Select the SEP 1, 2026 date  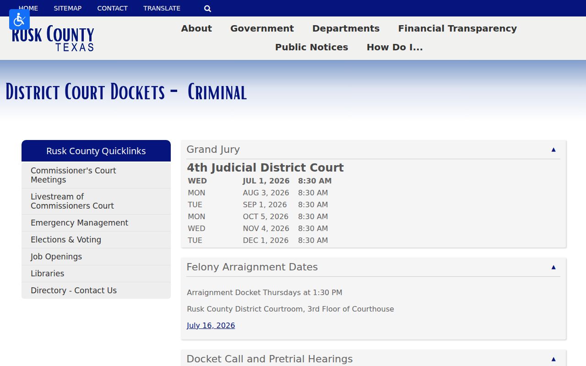[x=265, y=205]
